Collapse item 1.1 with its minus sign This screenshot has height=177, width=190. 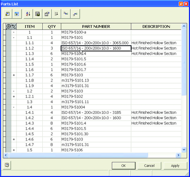pyautogui.click(x=14, y=37)
